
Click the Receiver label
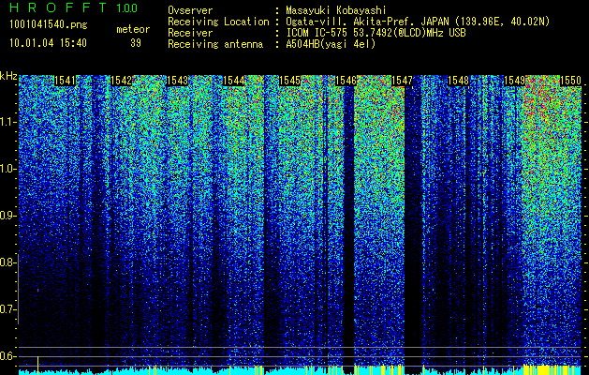click(190, 33)
